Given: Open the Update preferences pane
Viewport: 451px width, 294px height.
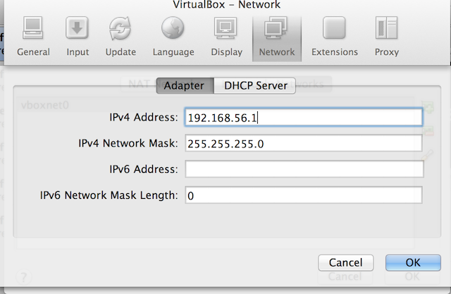Looking at the screenshot, I should point(121,36).
